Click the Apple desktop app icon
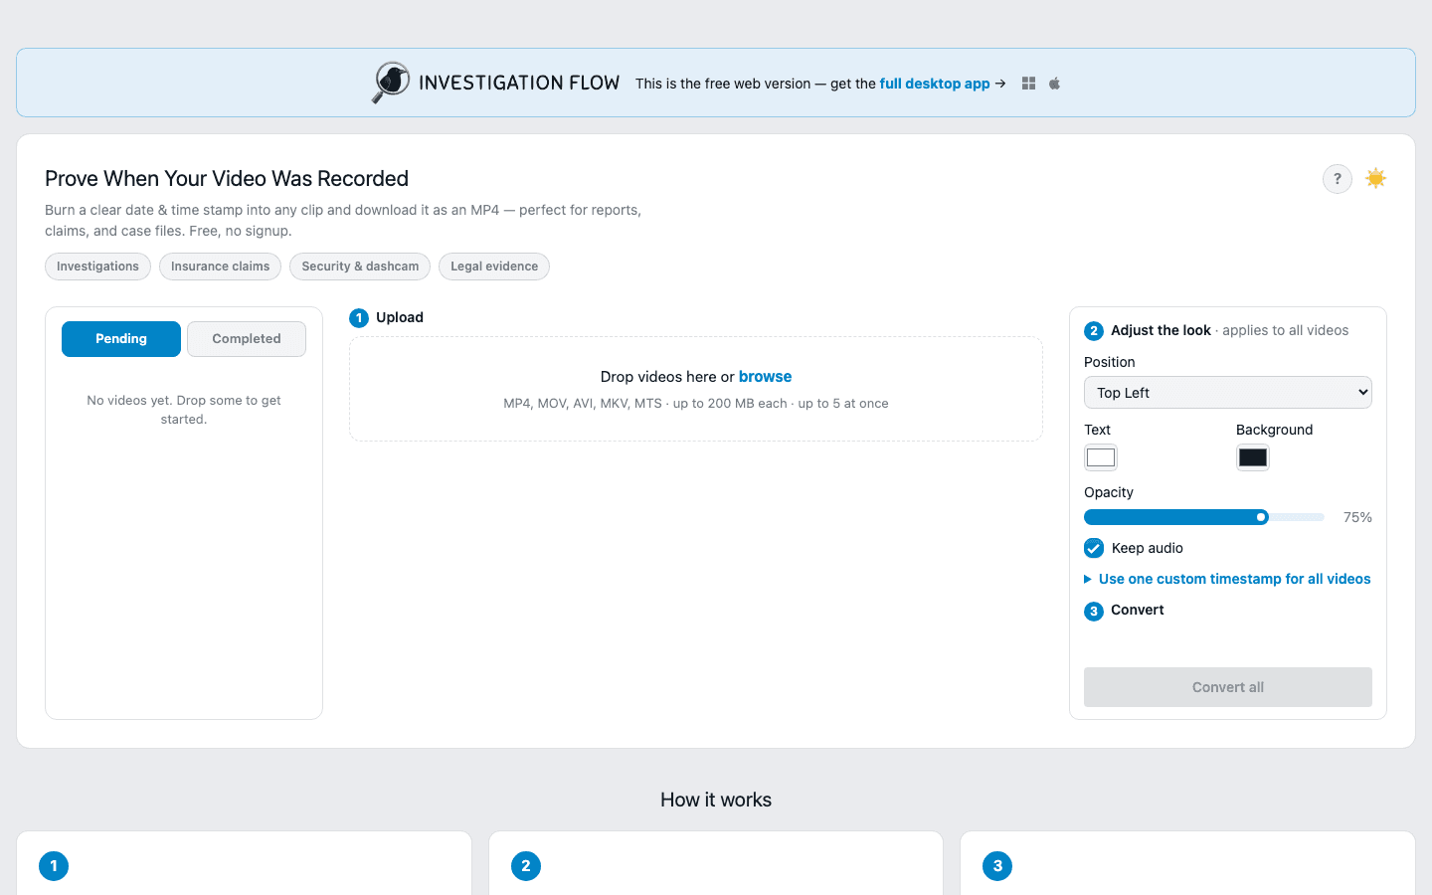1432x895 pixels. 1055,84
